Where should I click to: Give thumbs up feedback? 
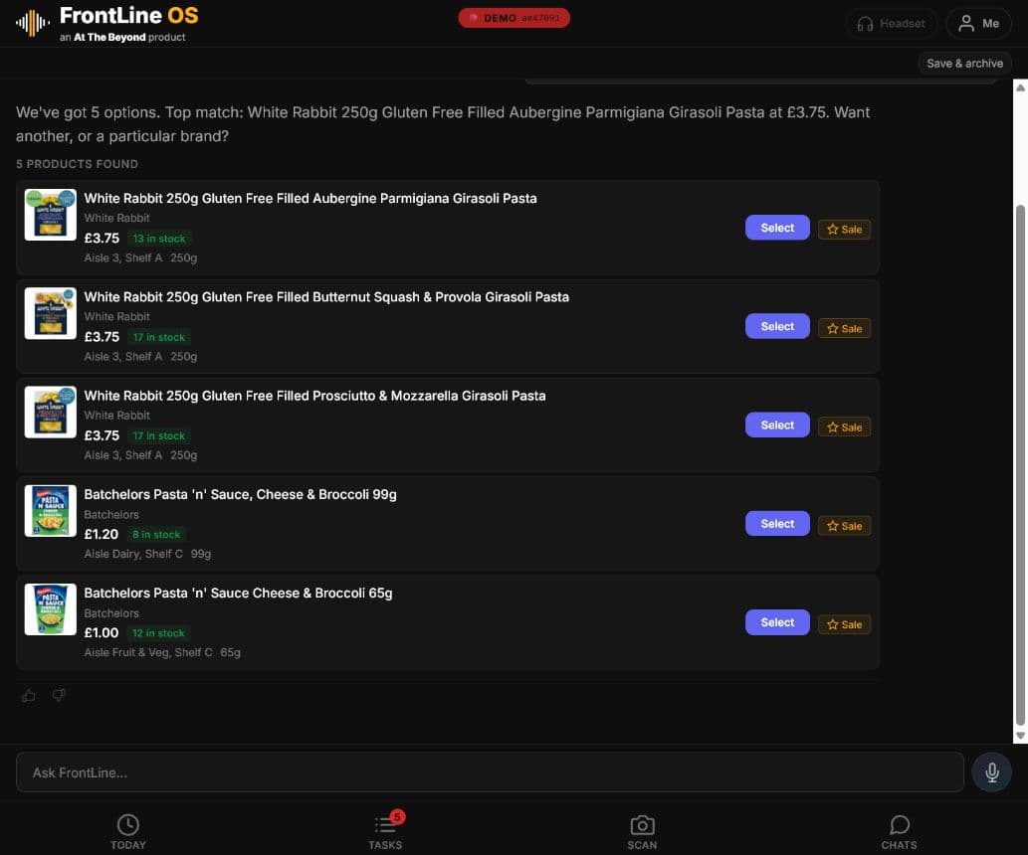(x=28, y=695)
